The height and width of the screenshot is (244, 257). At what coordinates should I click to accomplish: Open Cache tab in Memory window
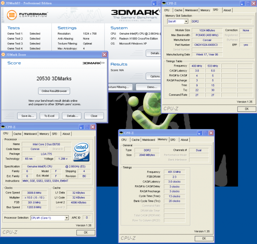click(x=136, y=139)
